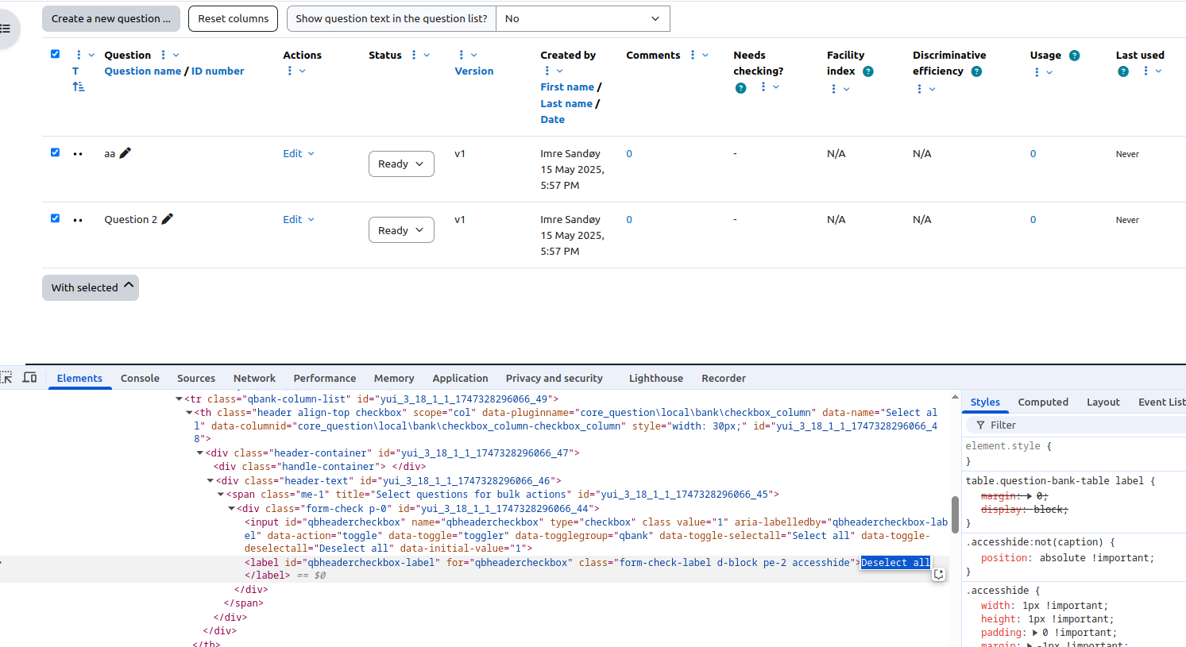Screen dimensions: 1186x647
Task: Switch to the Sources tab
Action: point(196,379)
